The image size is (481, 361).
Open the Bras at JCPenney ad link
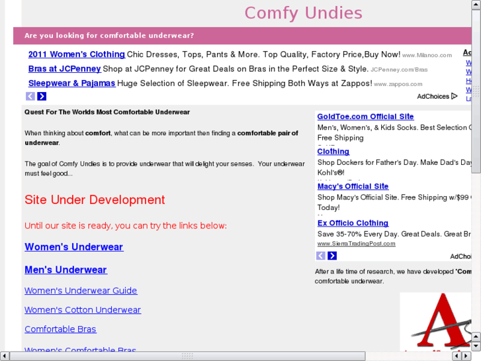65,69
